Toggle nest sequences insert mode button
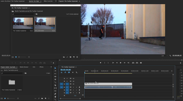 pyautogui.click(x=62, y=72)
